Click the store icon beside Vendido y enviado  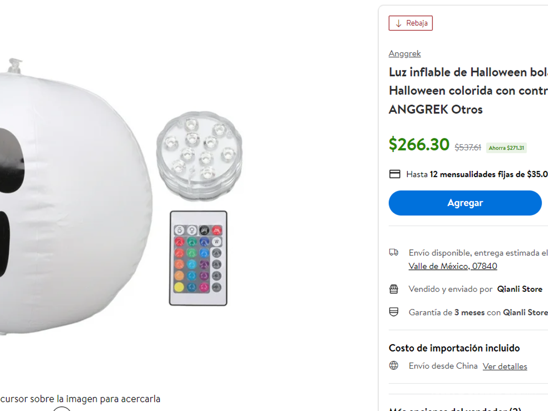pos(394,289)
